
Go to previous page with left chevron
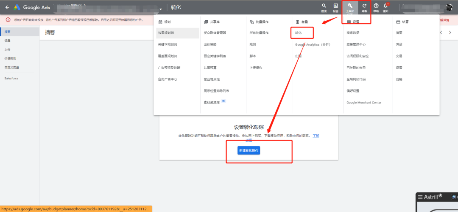tap(441, 33)
